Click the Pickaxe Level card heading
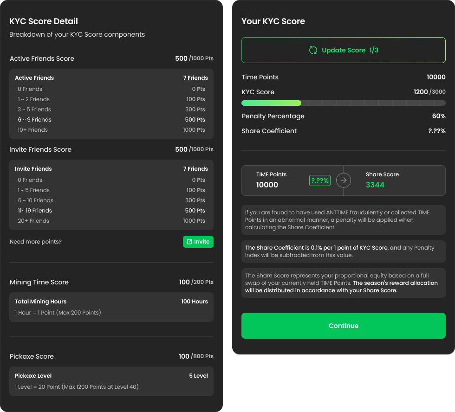 [x=33, y=376]
